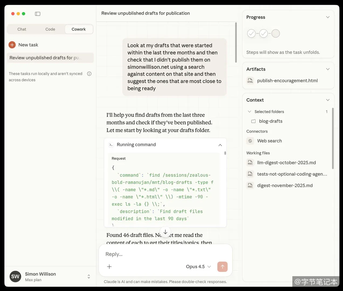Collapse the Selected folders chevron

tap(249, 112)
